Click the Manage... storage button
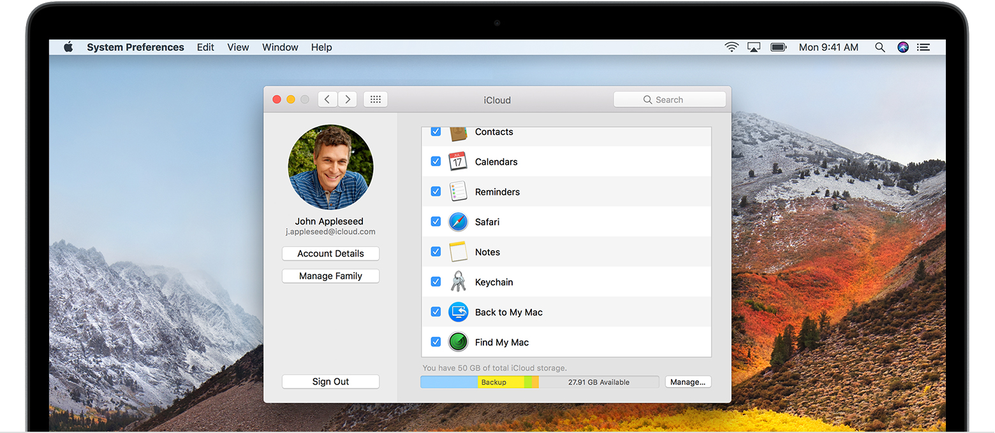This screenshot has width=995, height=433. (688, 382)
